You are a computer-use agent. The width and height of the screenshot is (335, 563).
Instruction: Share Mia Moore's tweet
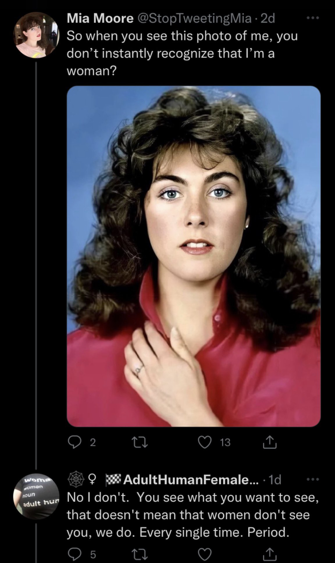tap(270, 442)
